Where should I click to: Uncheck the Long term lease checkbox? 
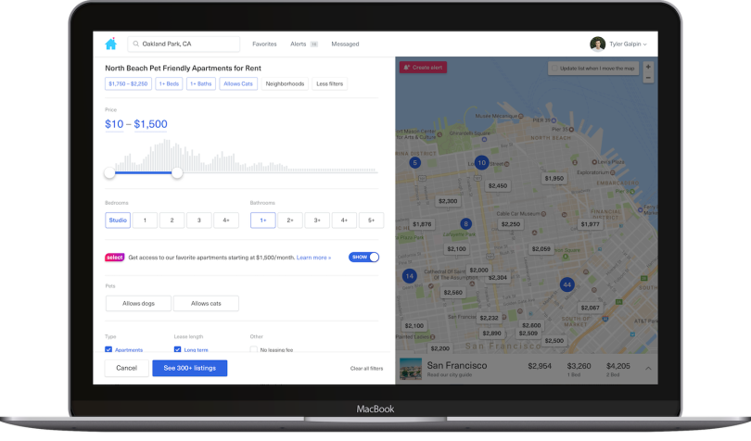click(x=178, y=350)
